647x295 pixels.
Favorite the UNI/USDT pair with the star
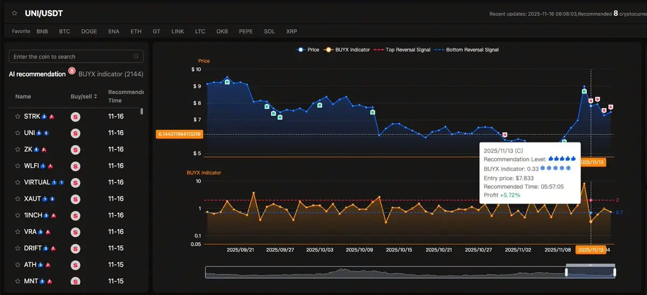click(x=15, y=13)
